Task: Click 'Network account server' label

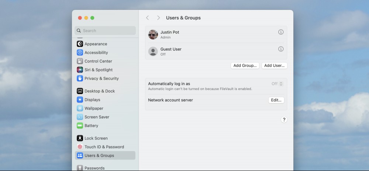Action: pyautogui.click(x=170, y=100)
